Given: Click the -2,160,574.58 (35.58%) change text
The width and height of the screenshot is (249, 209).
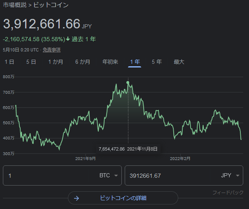Looking at the screenshot, I should [x=34, y=39].
